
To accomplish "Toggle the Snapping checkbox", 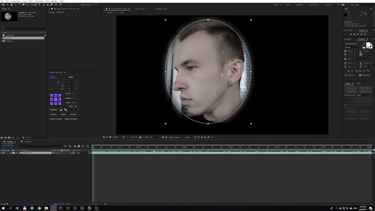I will coord(83,5).
